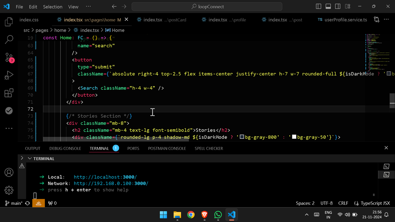Viewport: 395px width, 222px height.
Task: Open the Manage gear icon
Action: tap(9, 190)
